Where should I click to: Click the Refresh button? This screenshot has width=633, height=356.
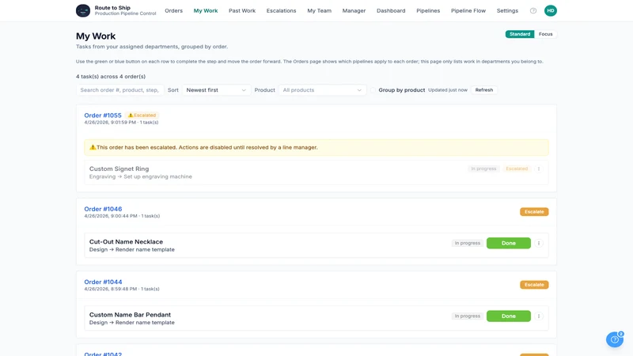pyautogui.click(x=483, y=90)
